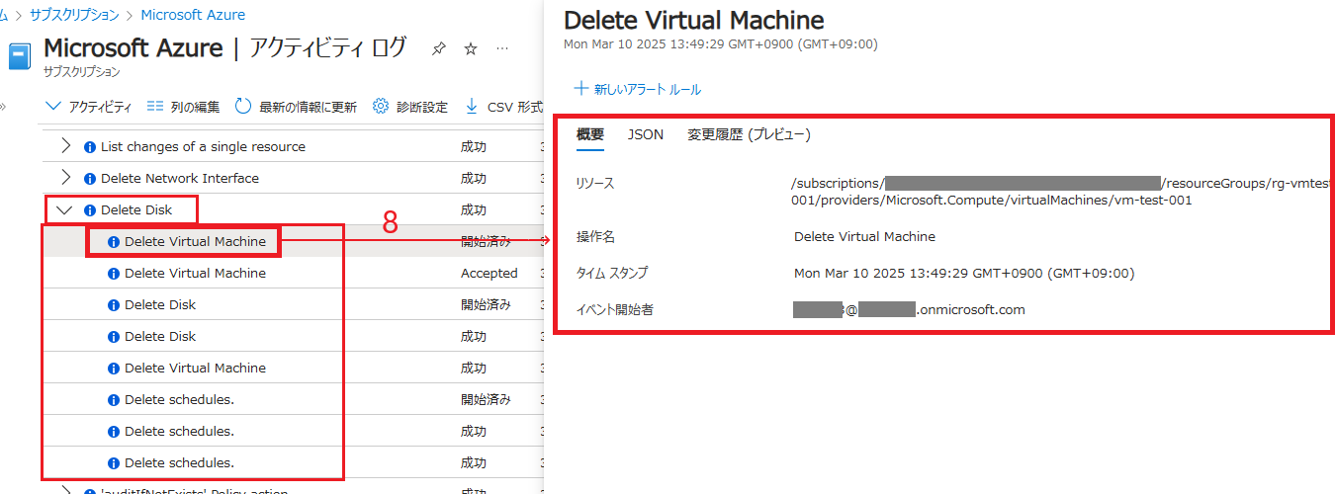The width and height of the screenshot is (1335, 494).
Task: Open the アクティビティ dropdown in the toolbar
Action: (88, 107)
